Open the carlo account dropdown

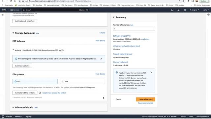click(206, 10)
